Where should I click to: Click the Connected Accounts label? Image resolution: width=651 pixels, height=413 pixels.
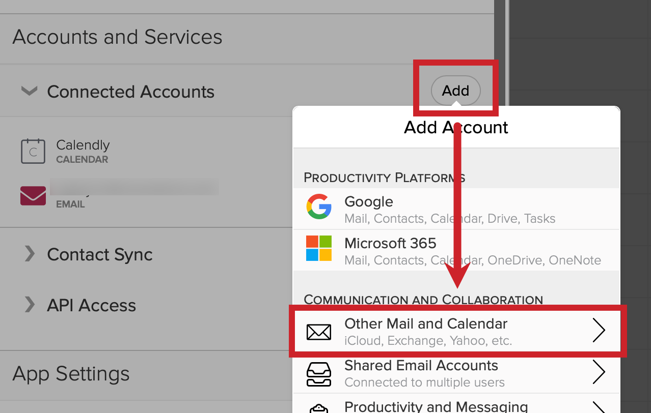coord(130,92)
